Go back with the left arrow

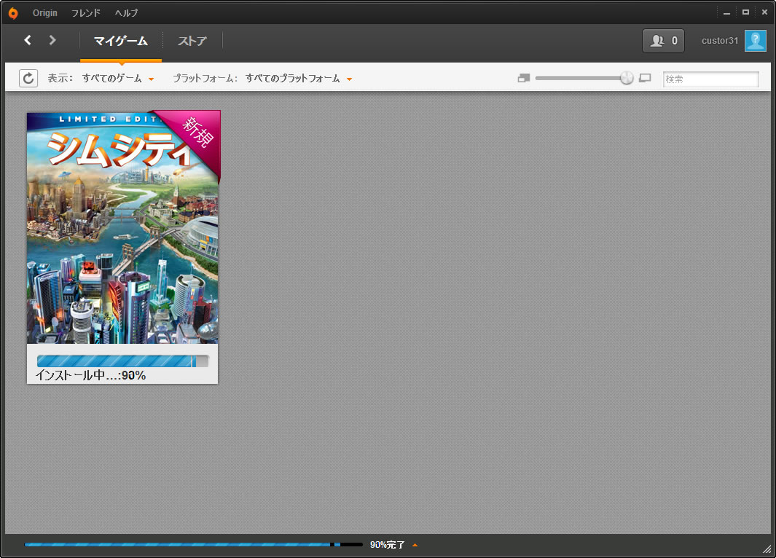28,40
